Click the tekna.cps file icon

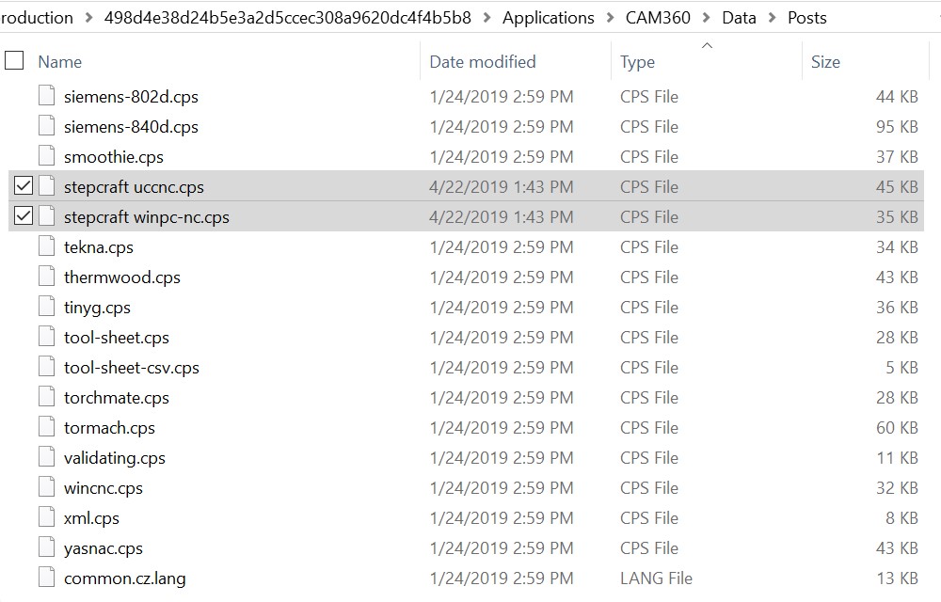click(47, 247)
